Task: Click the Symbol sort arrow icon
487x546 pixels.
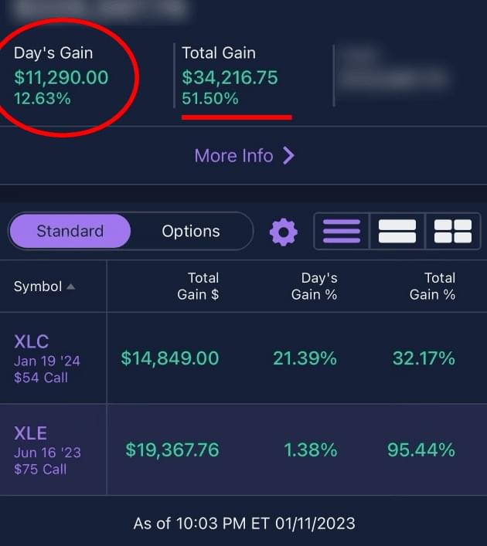Action: [x=71, y=287]
